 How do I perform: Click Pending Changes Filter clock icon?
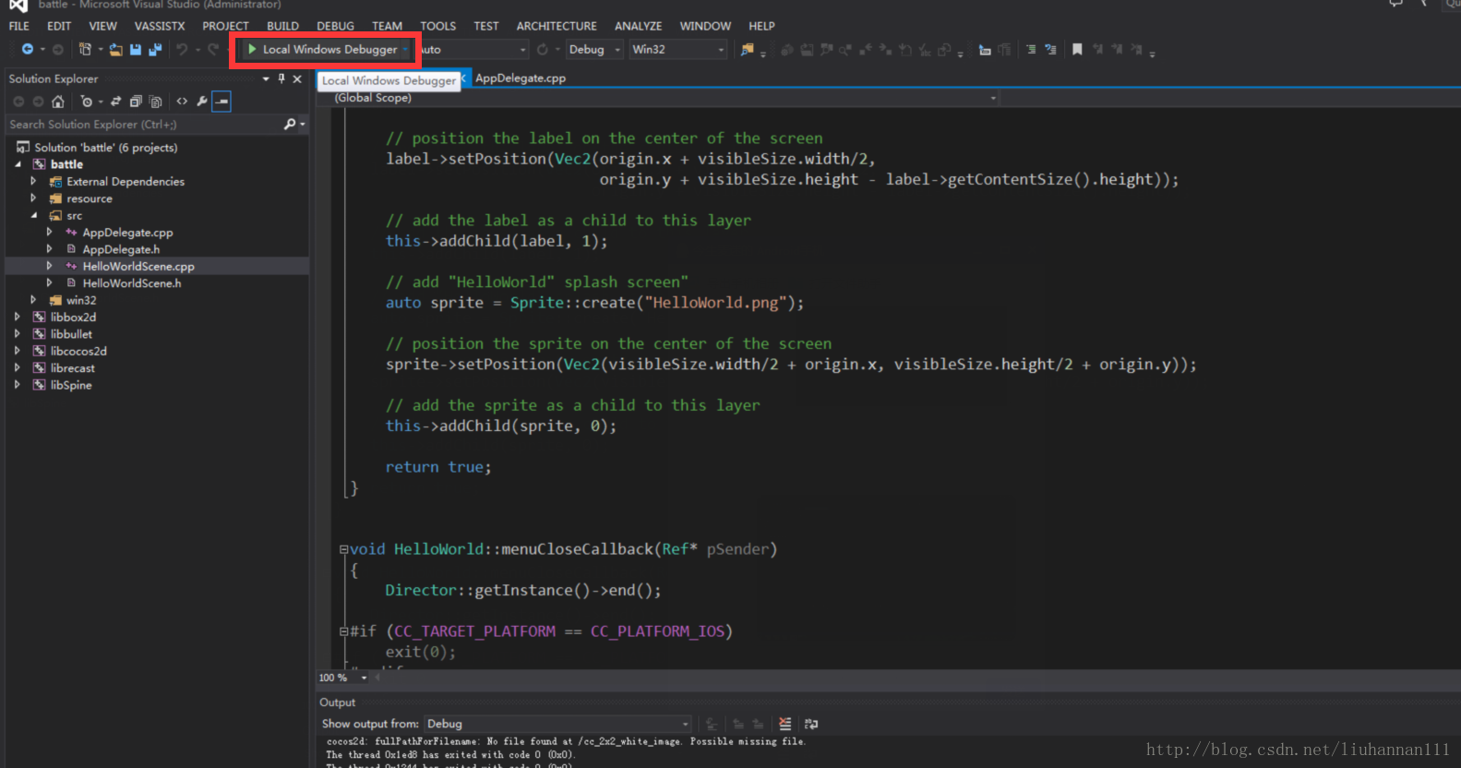click(87, 101)
